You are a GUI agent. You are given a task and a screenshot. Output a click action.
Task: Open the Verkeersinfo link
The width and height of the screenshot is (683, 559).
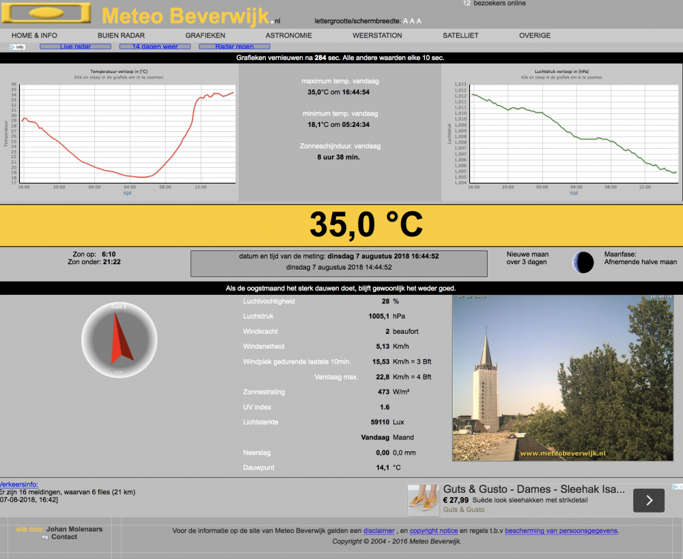[x=18, y=485]
